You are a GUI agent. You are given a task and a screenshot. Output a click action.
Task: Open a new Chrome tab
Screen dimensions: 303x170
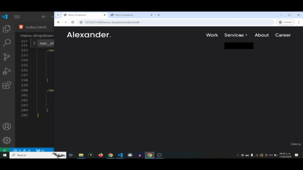coord(159,15)
